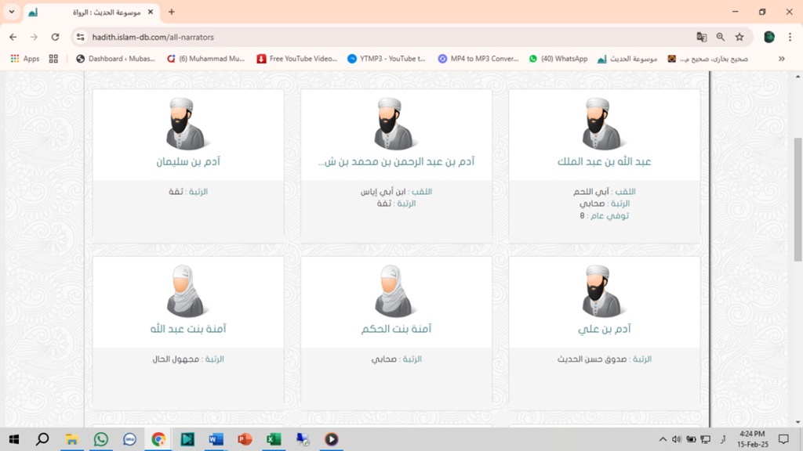Reload the current page
Viewport: 803px width, 451px height.
point(56,37)
